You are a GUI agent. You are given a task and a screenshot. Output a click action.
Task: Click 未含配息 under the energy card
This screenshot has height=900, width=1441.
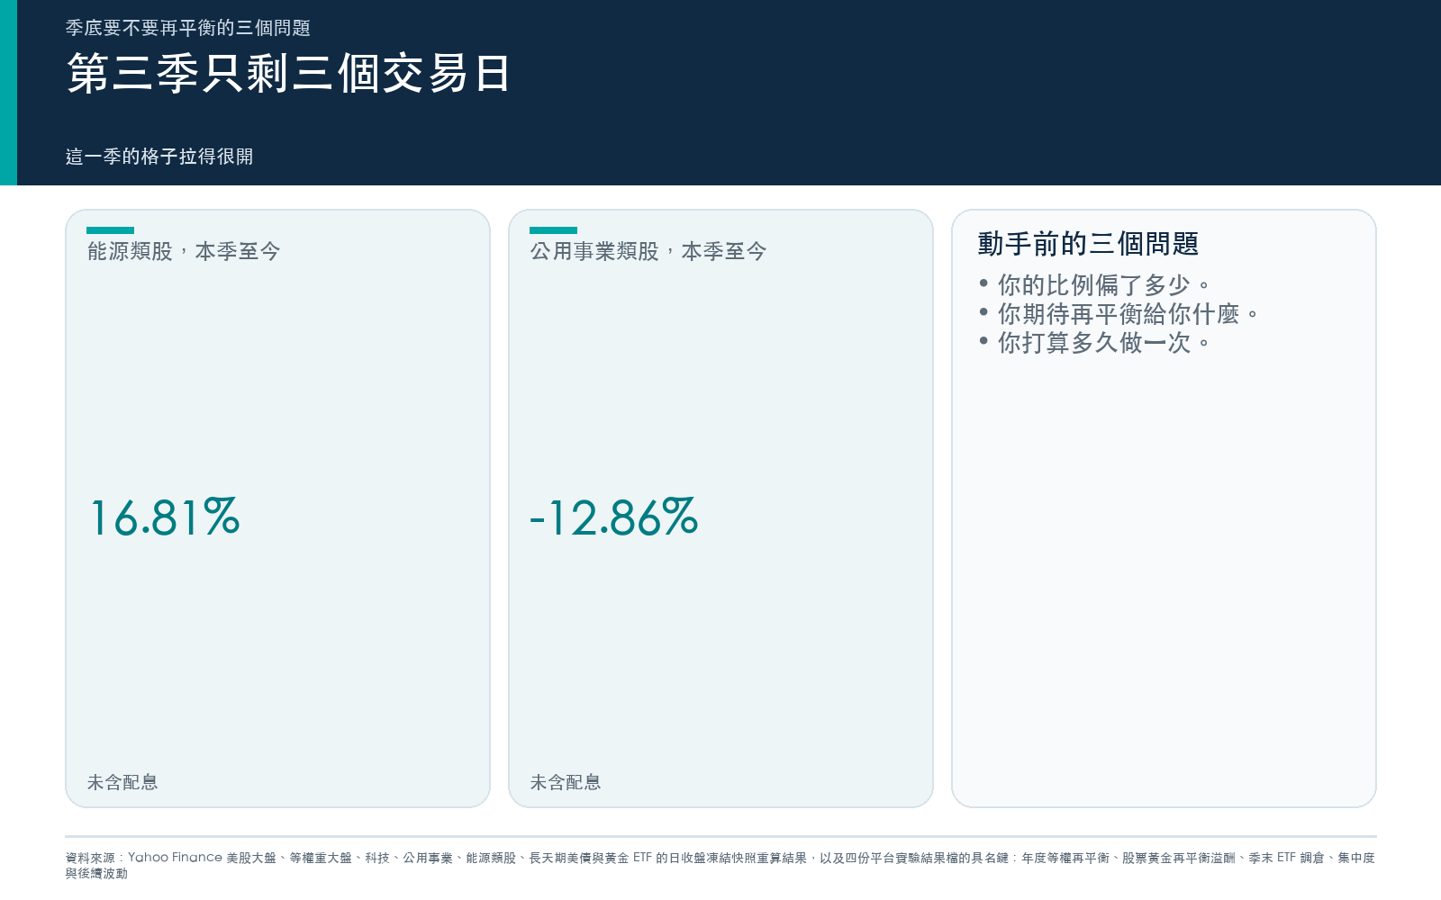[122, 782]
